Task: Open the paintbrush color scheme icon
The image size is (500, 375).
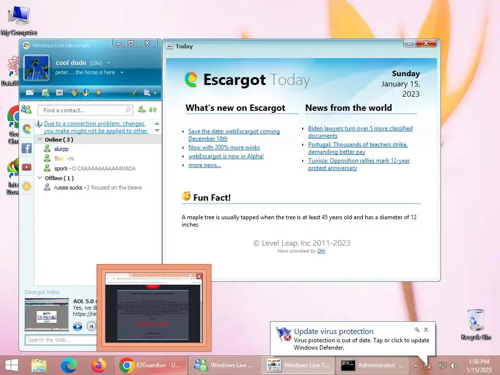Action: (x=134, y=93)
